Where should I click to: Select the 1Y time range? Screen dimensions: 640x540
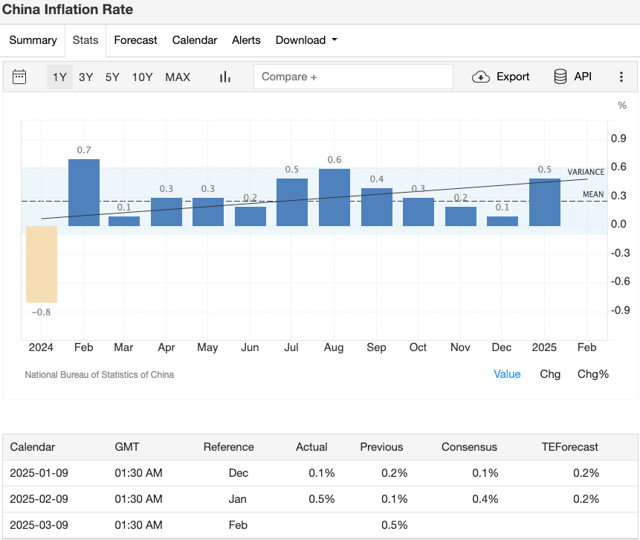tap(59, 77)
